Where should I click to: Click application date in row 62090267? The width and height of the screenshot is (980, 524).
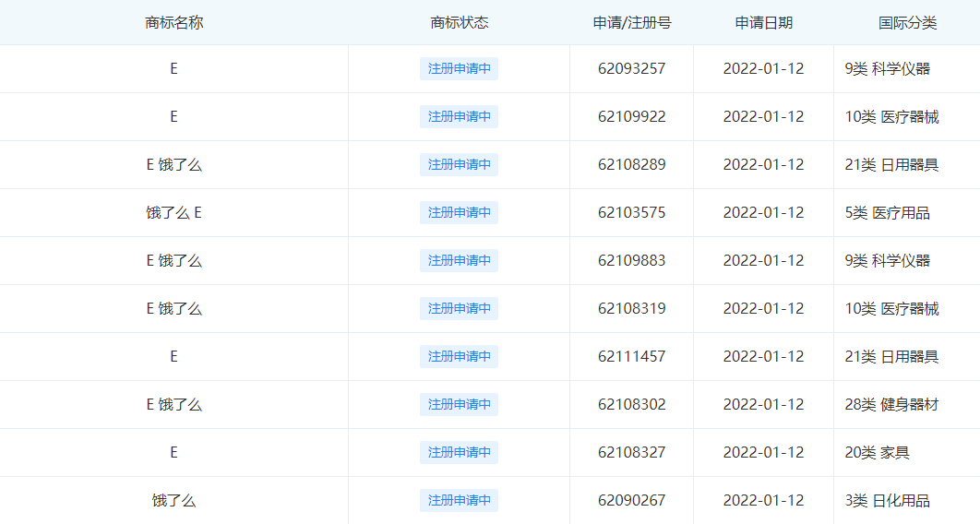coord(764,501)
